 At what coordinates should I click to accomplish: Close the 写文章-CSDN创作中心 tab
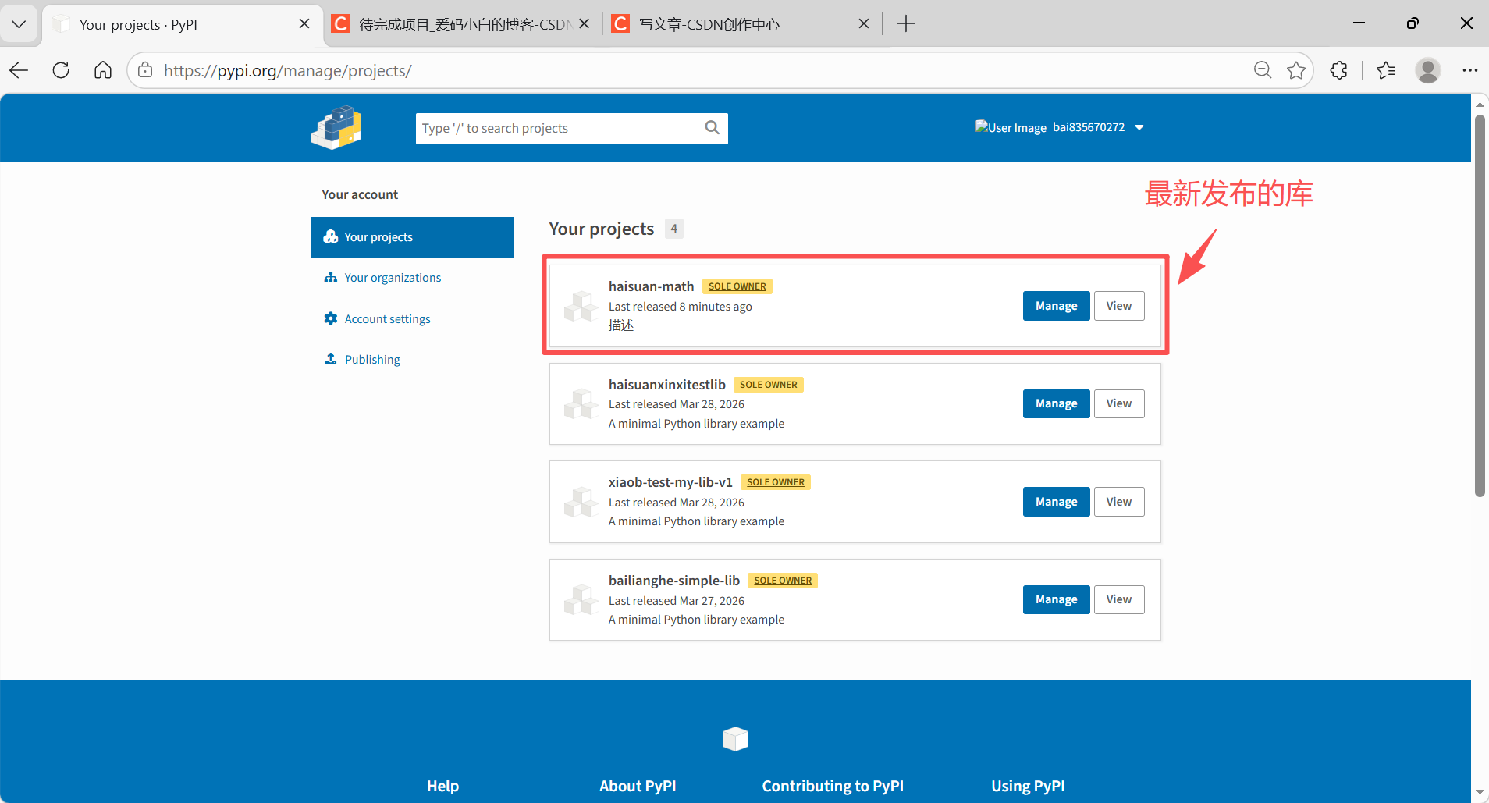click(x=864, y=24)
